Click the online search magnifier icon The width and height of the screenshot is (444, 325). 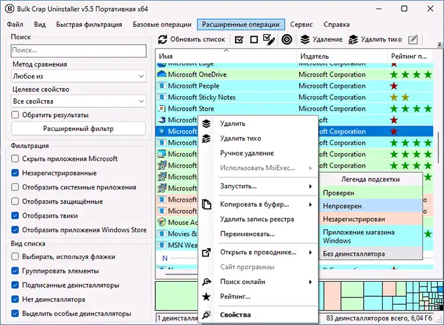pyautogui.click(x=207, y=282)
